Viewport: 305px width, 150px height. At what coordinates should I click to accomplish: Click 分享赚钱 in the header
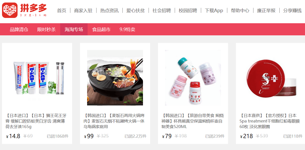click(293, 11)
